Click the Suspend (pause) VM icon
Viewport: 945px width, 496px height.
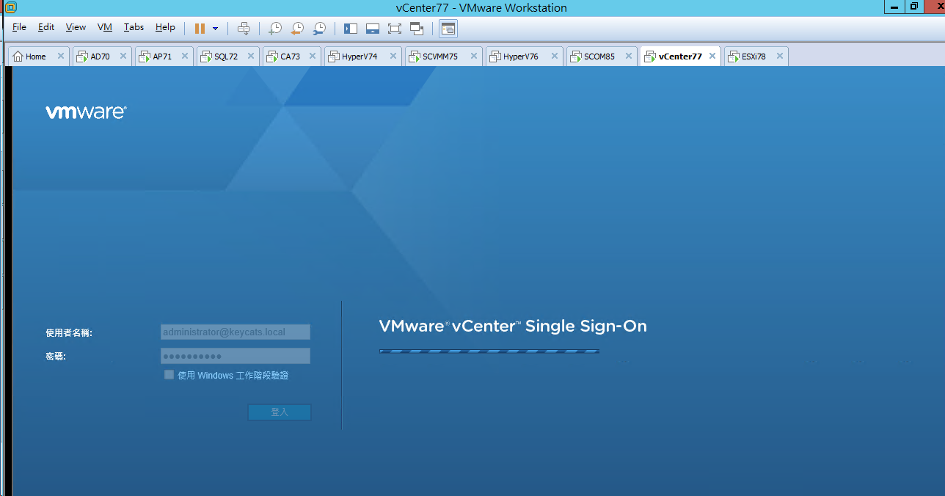click(x=200, y=28)
